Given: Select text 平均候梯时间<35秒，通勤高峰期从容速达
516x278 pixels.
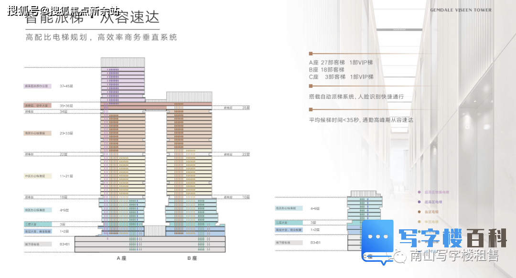Looking at the screenshot, I should coord(361,120).
